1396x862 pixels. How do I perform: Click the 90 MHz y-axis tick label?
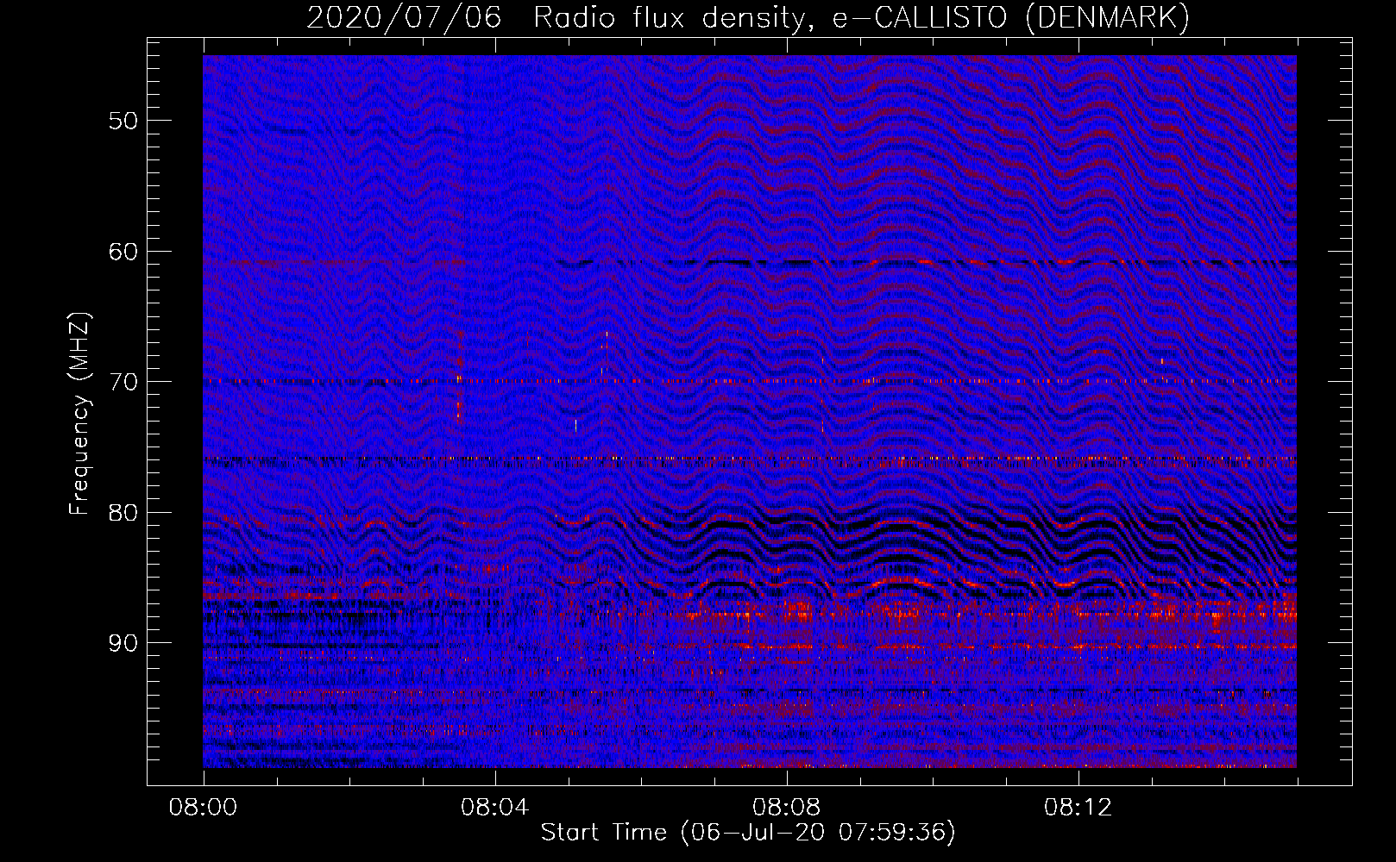coord(123,644)
